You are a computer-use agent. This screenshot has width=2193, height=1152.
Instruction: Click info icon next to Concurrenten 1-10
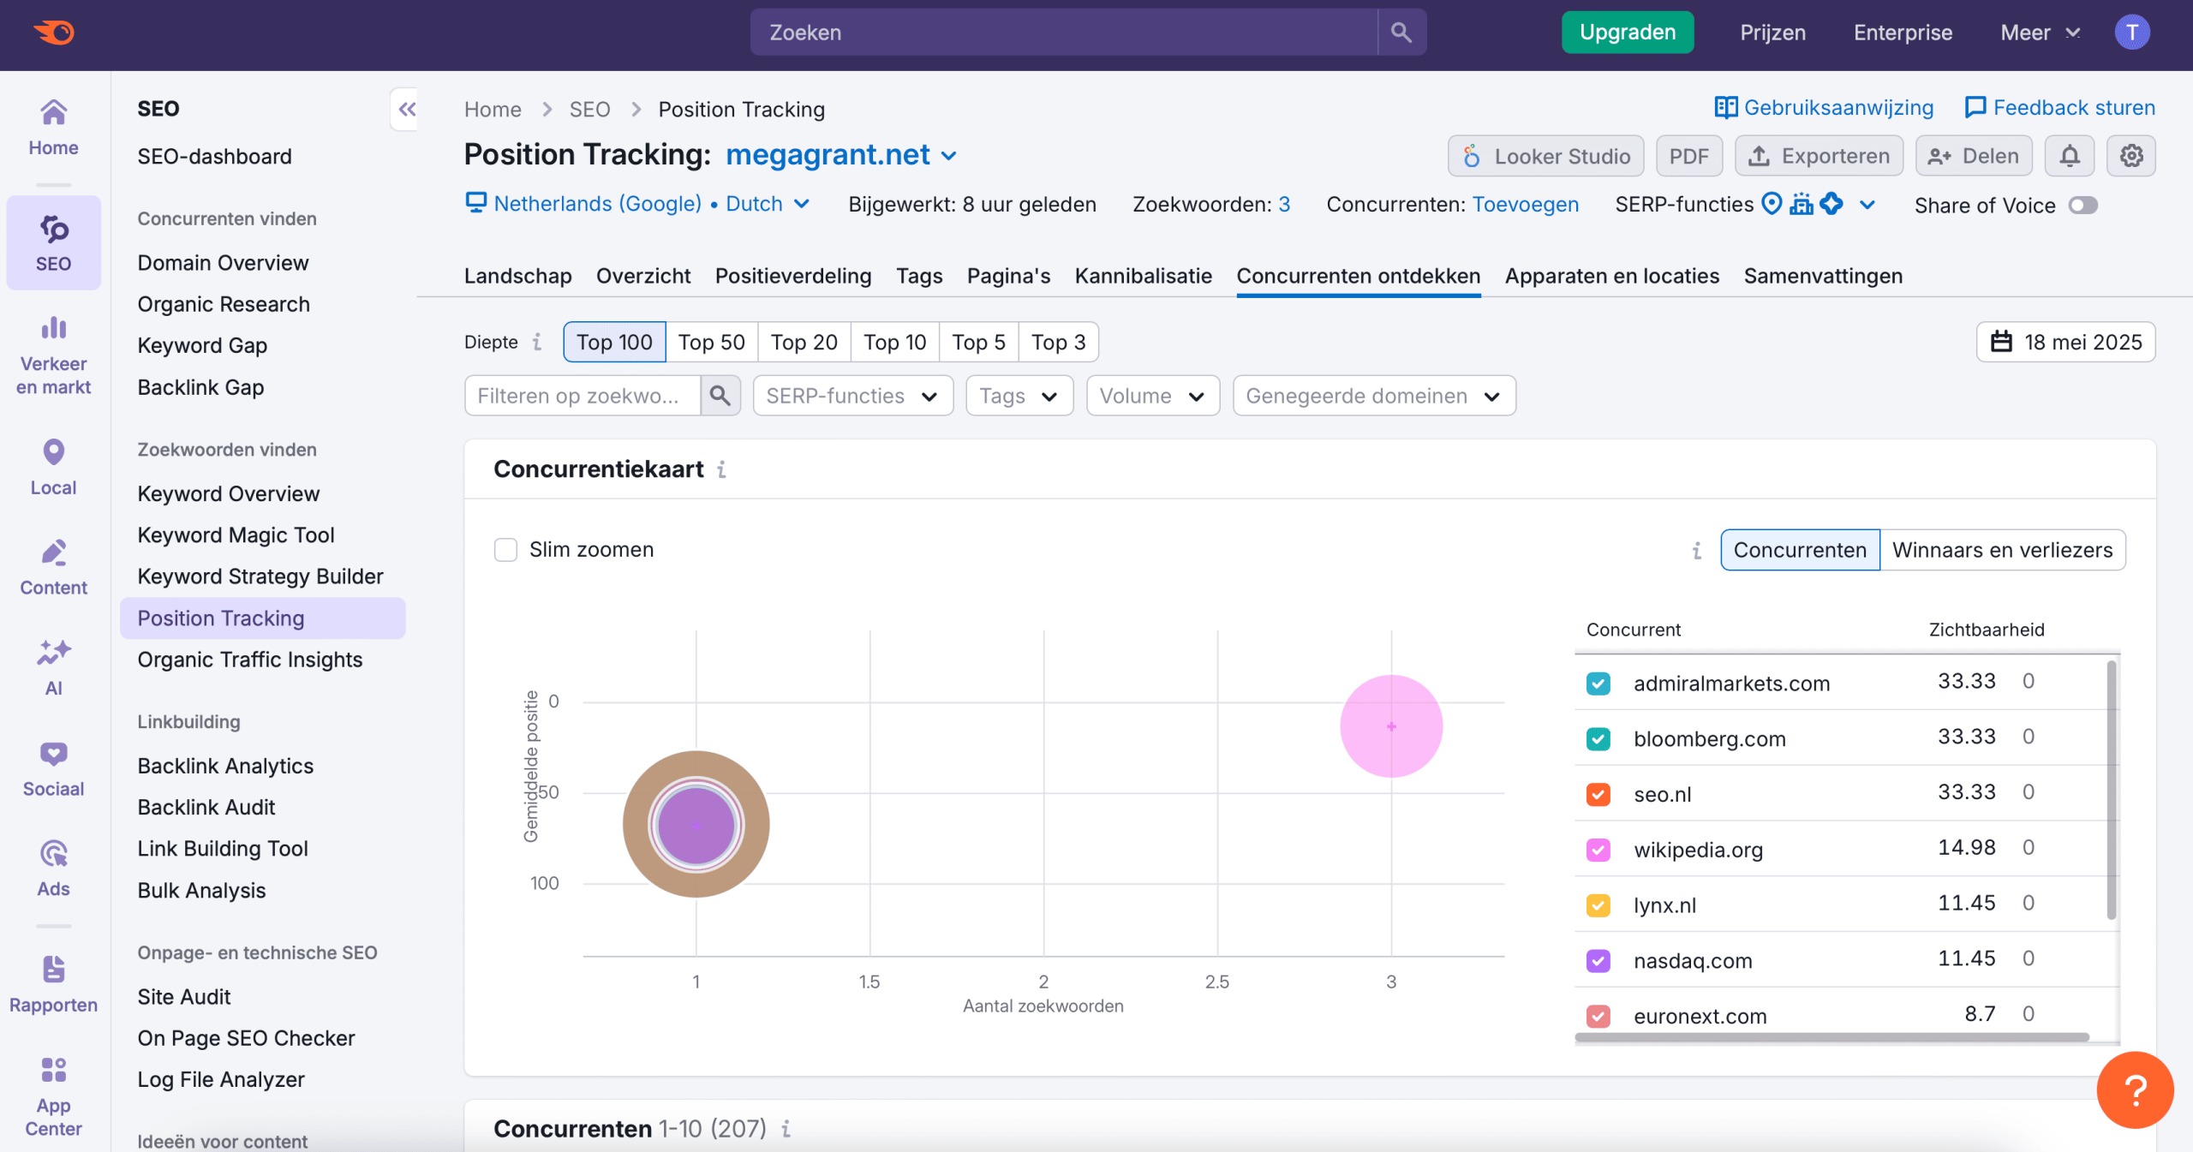786,1129
